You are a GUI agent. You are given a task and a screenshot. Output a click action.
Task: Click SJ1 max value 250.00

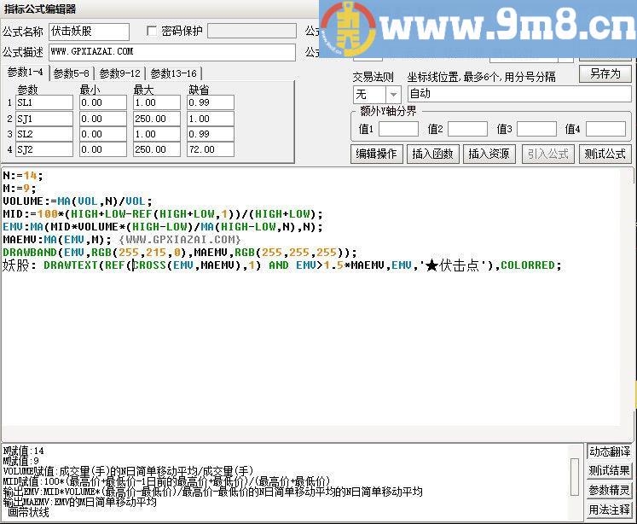tap(157, 119)
